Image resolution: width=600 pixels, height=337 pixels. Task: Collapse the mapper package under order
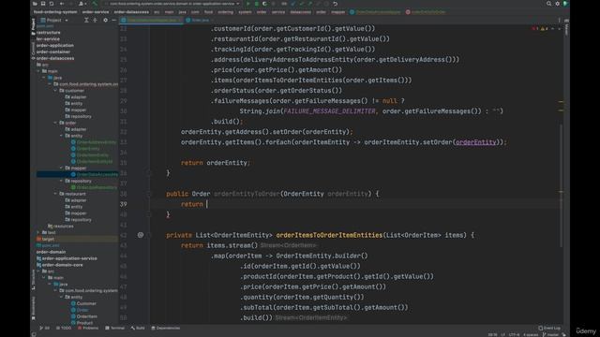[61, 168]
